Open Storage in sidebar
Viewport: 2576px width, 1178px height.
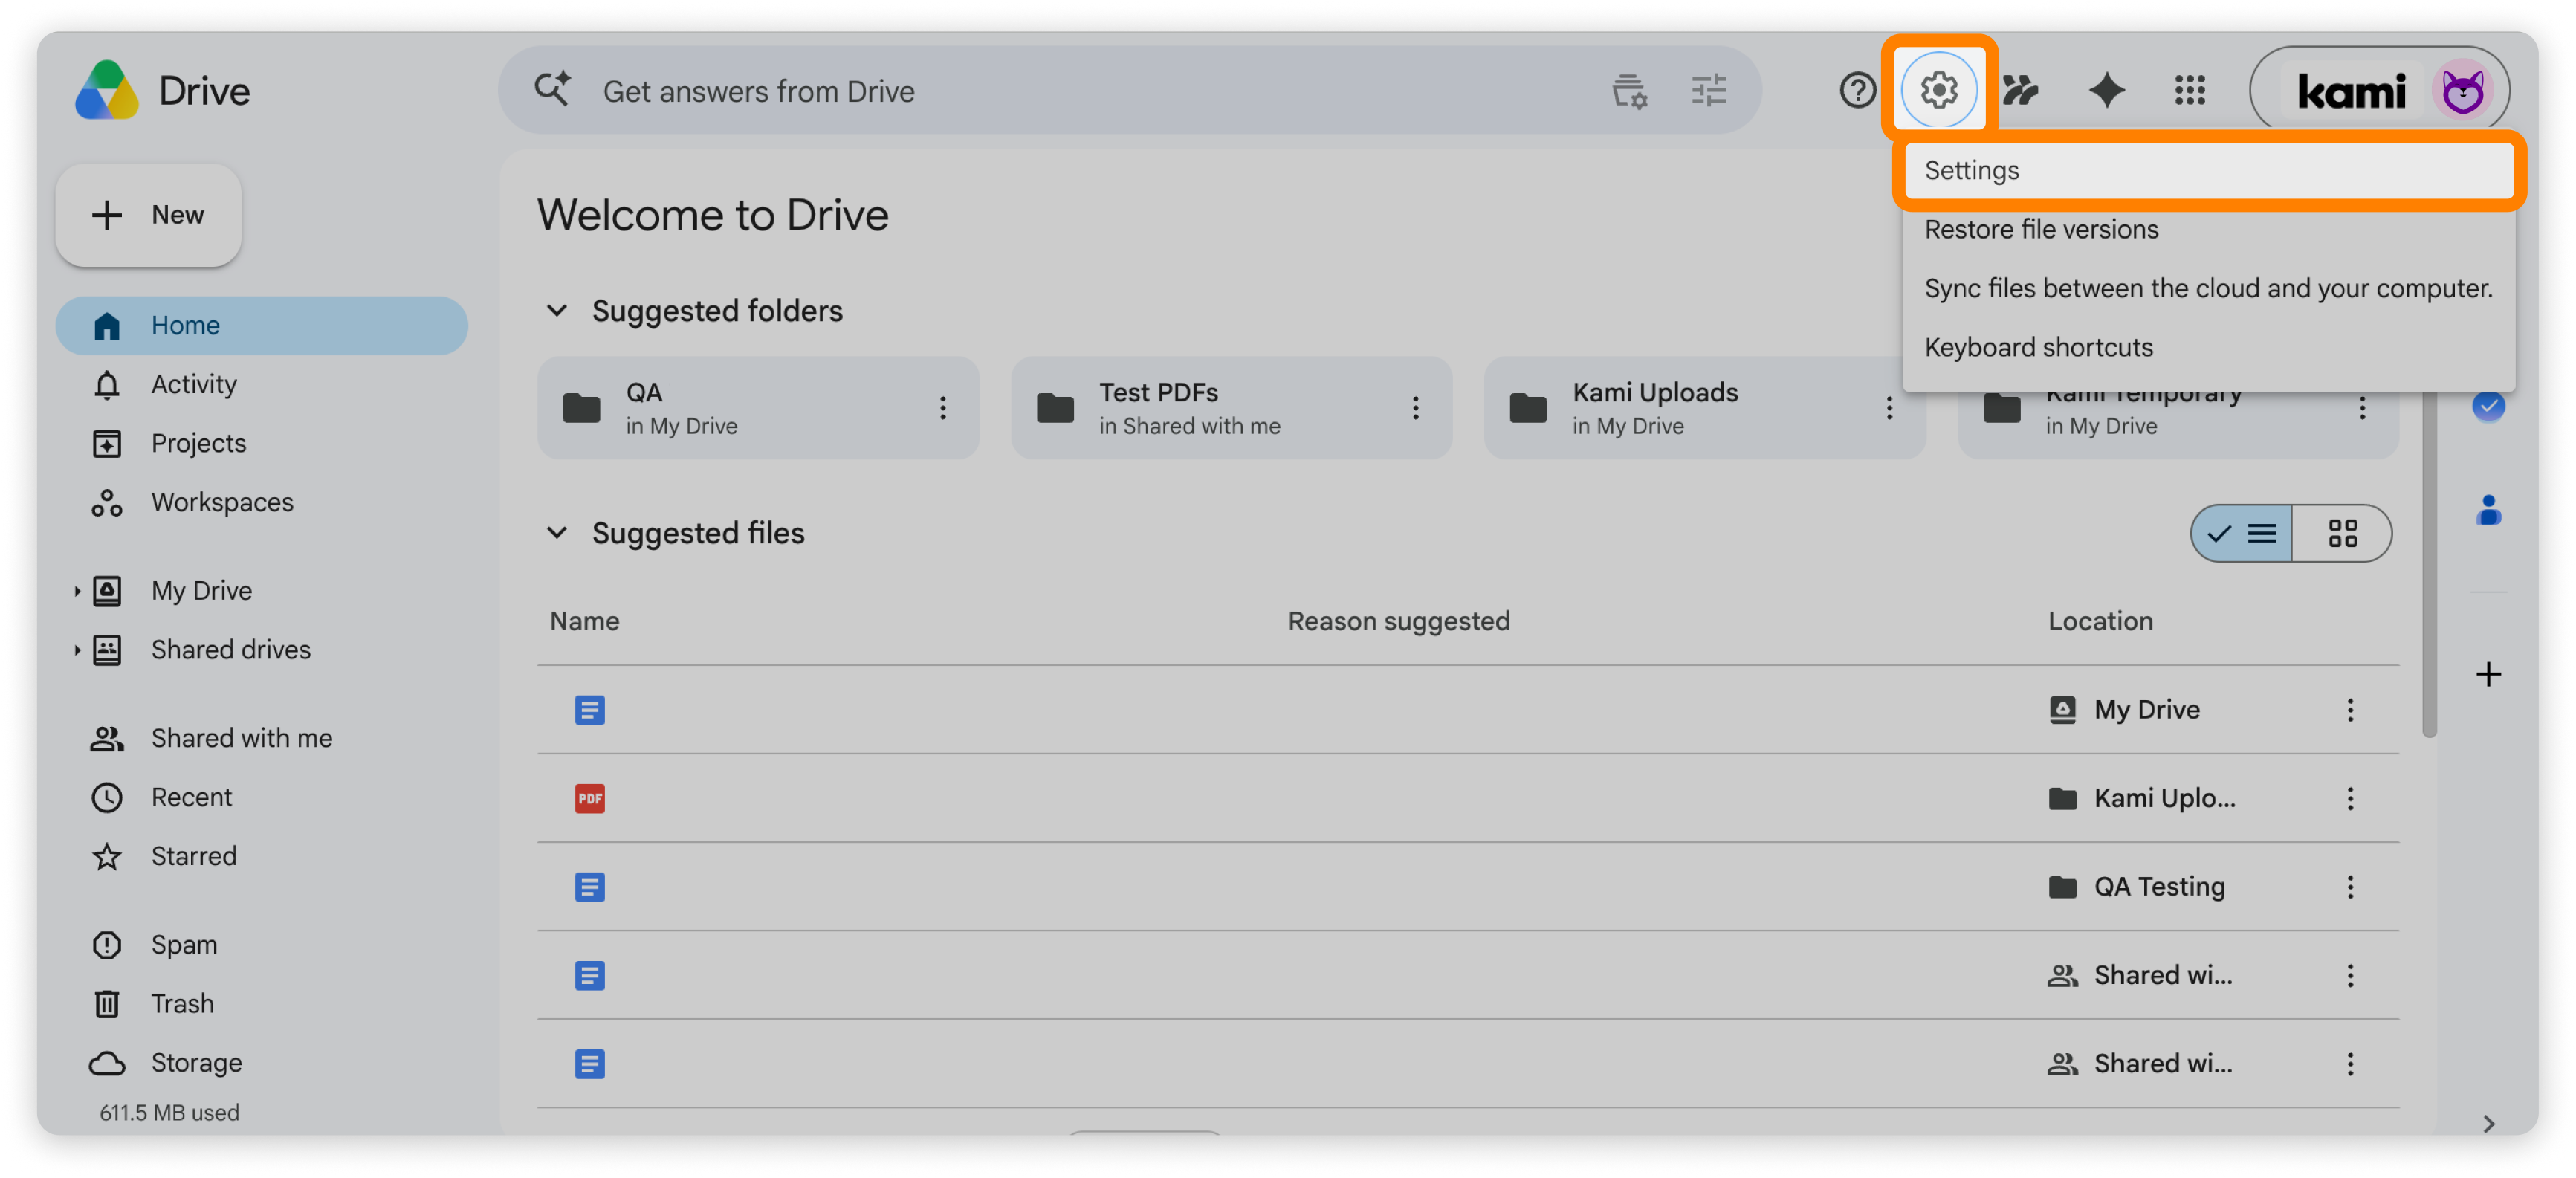click(x=262, y=1062)
